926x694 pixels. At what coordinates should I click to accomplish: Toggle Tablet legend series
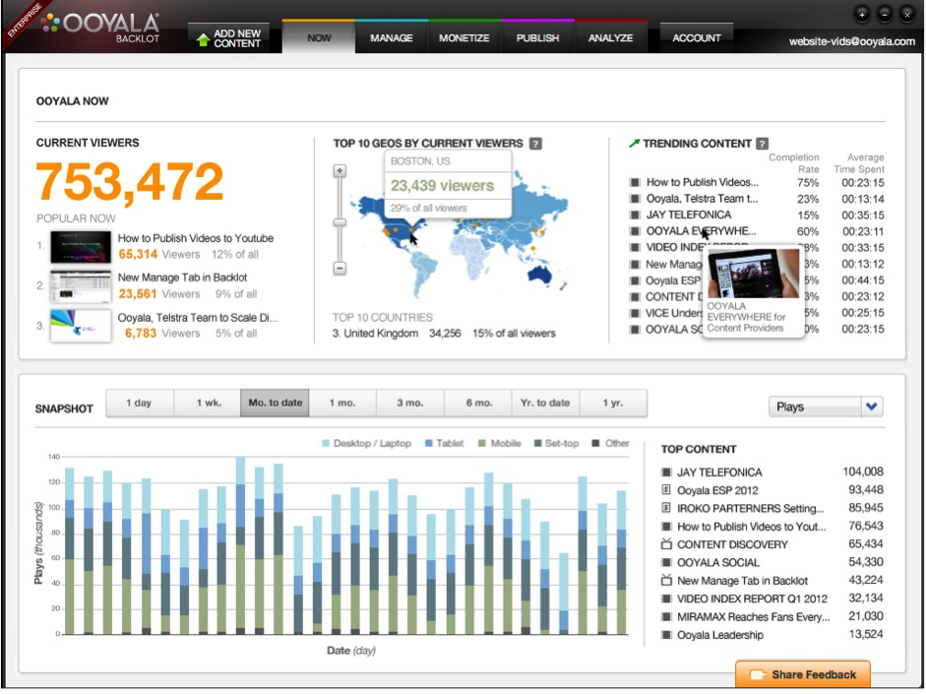(x=444, y=443)
